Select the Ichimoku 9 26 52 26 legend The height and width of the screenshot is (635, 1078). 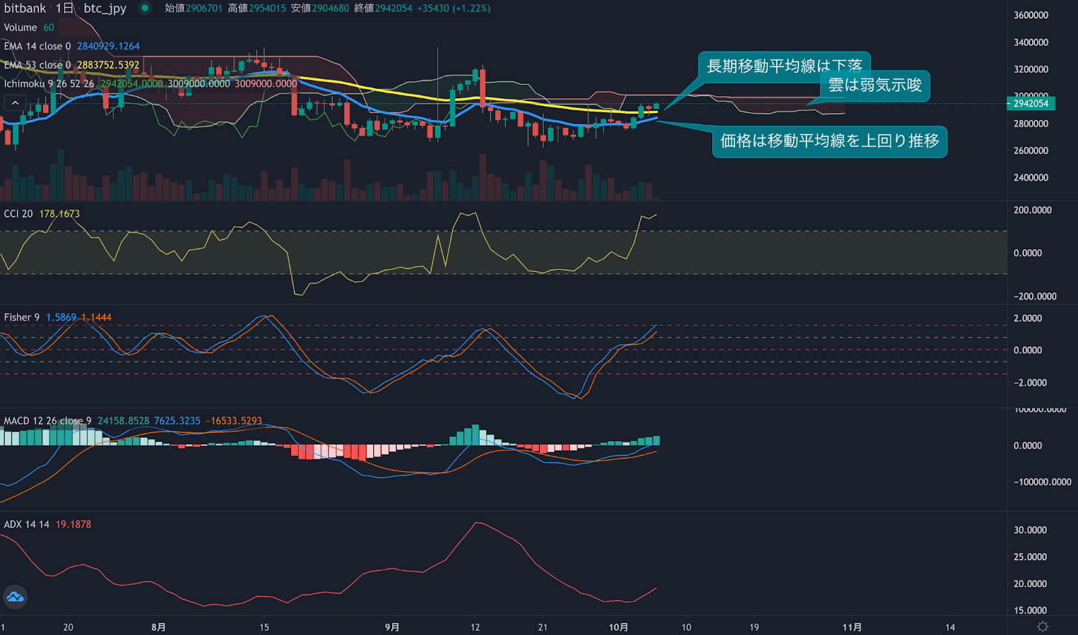click(49, 83)
